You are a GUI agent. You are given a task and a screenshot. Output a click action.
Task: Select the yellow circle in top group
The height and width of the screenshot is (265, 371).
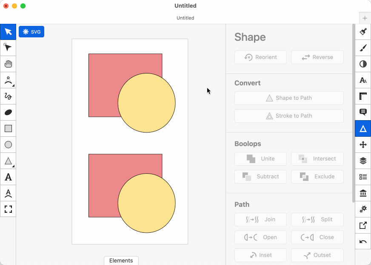pyautogui.click(x=146, y=103)
